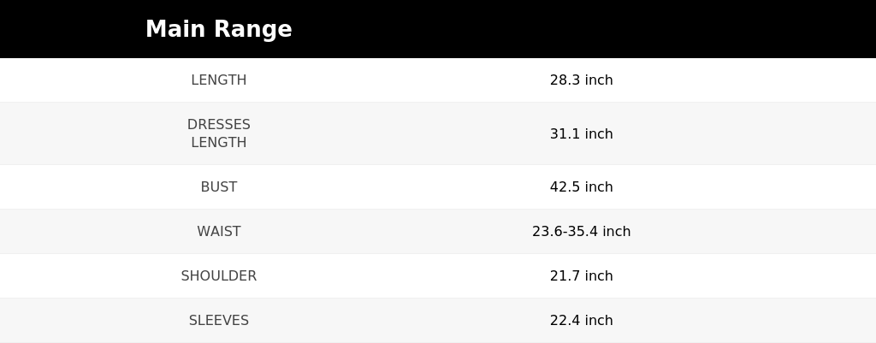This screenshot has width=876, height=343.
Task: Click the 42.5 inch bust value
Action: coord(581,186)
